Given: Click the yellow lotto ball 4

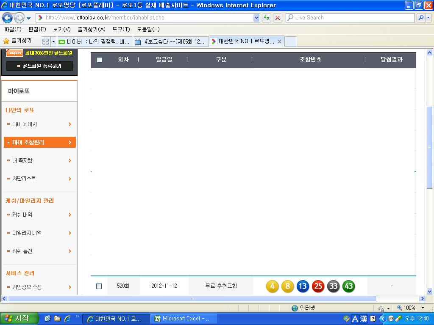Looking at the screenshot, I should point(272,286).
